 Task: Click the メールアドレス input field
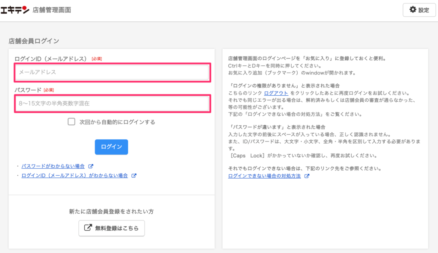[111, 73]
